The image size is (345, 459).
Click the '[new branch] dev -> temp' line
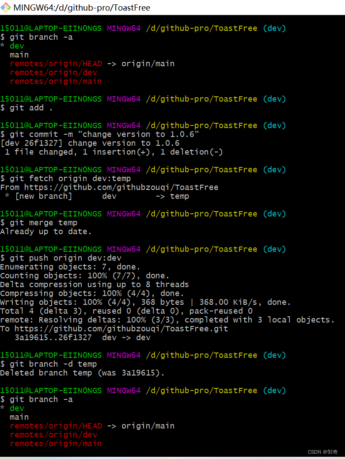point(97,196)
